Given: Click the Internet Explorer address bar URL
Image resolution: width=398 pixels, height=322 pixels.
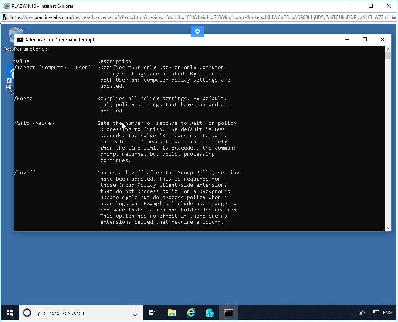Looking at the screenshot, I should point(199,17).
